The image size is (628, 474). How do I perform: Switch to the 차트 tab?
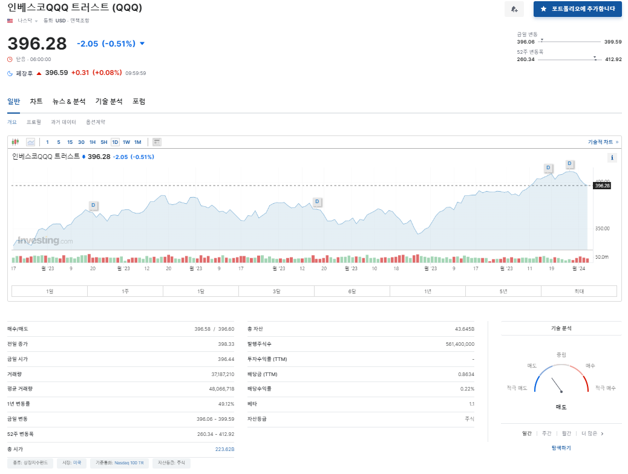tap(36, 102)
